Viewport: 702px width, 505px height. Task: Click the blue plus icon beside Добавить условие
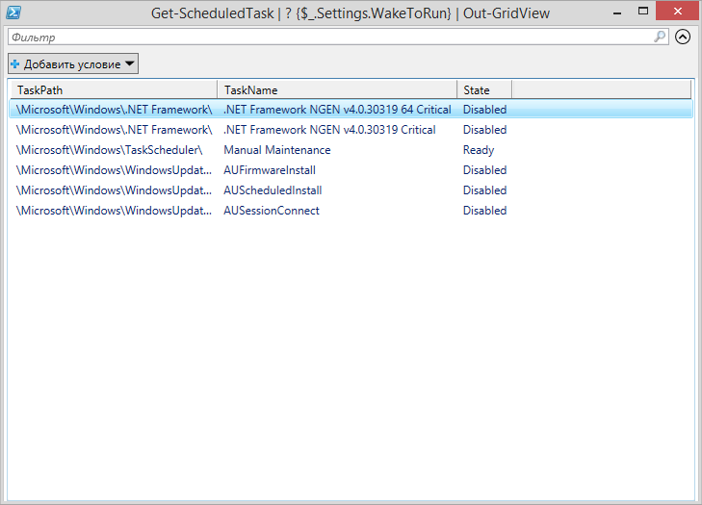[x=15, y=63]
